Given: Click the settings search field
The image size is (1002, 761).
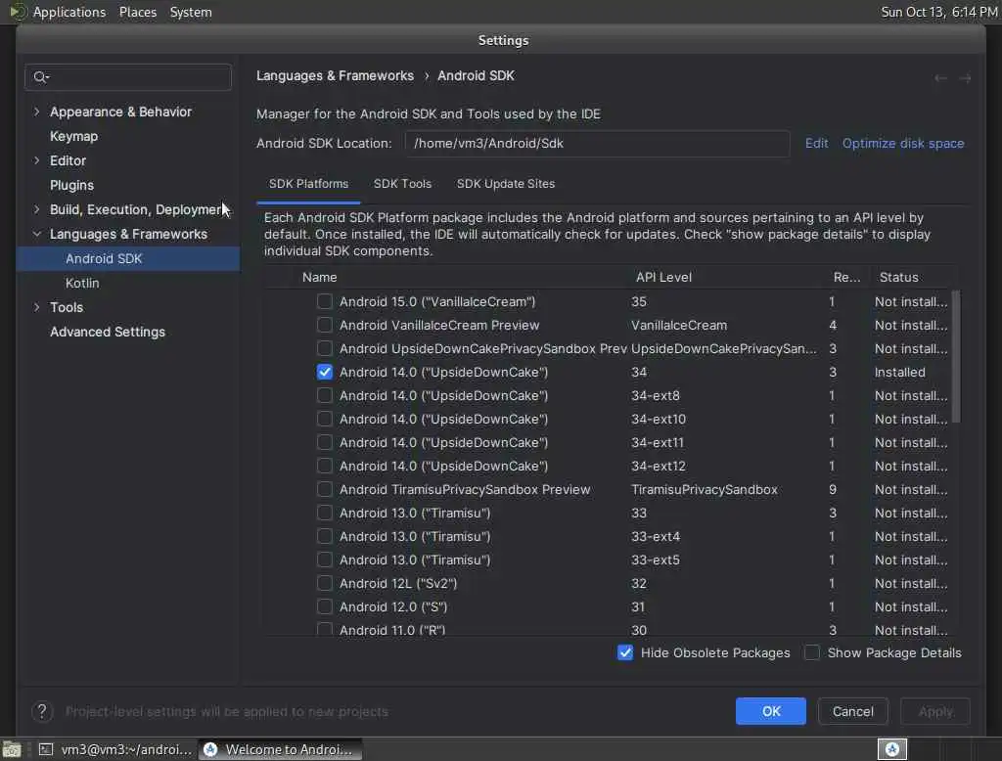Looking at the screenshot, I should (x=128, y=77).
